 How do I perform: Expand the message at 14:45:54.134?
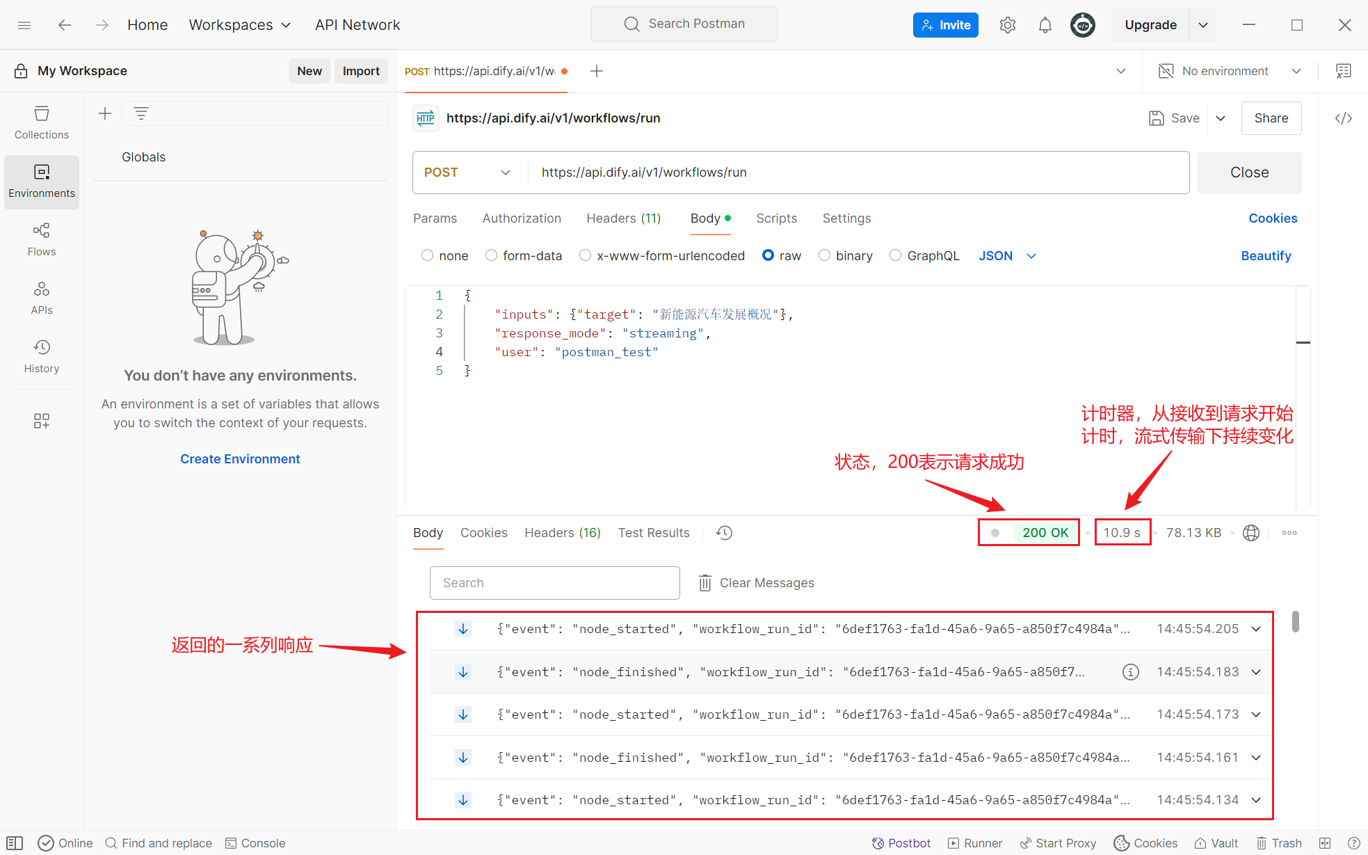1256,800
